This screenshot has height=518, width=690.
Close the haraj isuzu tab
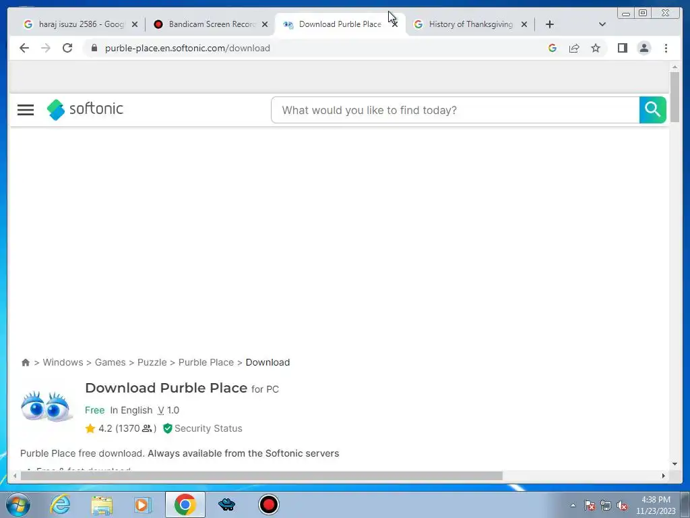(x=135, y=25)
